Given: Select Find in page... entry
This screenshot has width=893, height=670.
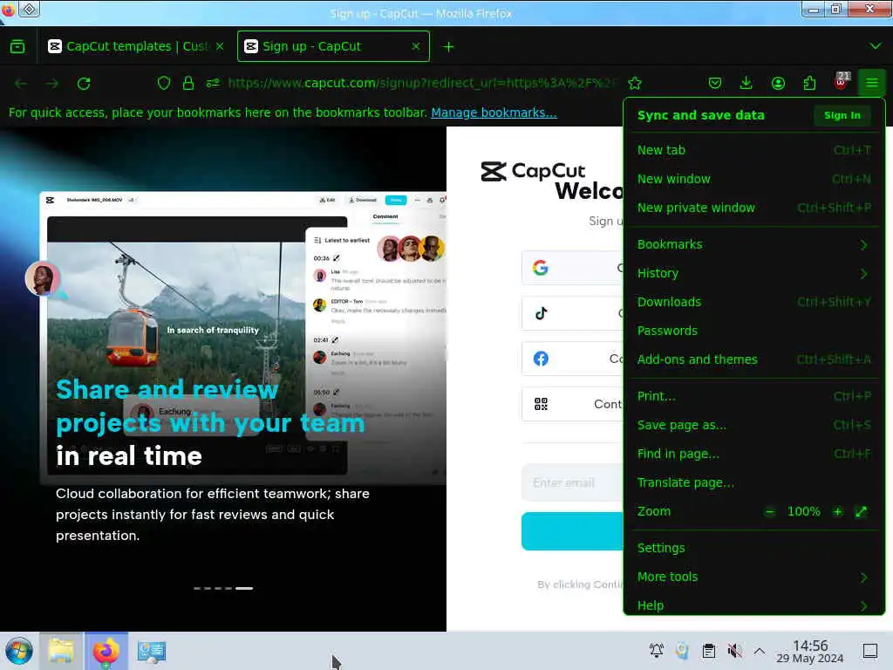Looking at the screenshot, I should pos(754,454).
